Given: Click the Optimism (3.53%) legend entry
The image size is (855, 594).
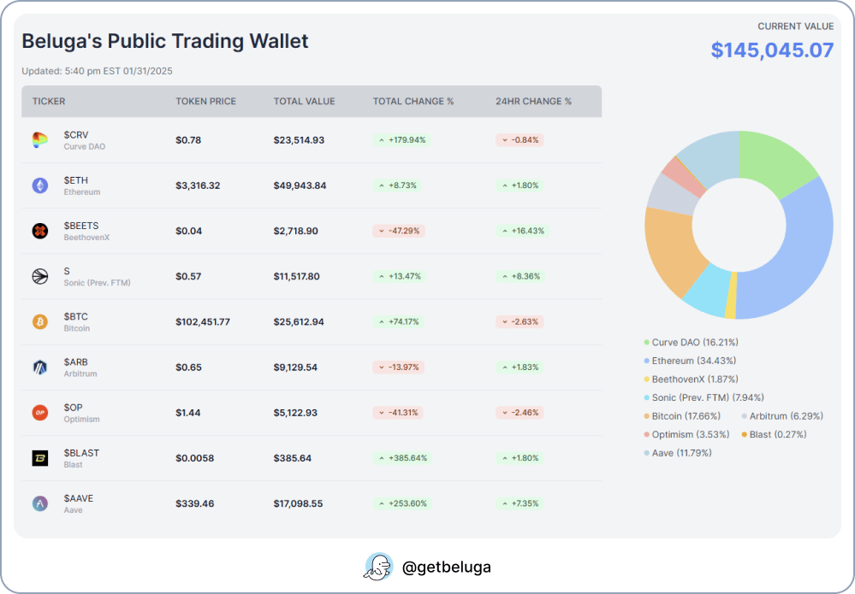Looking at the screenshot, I should [x=686, y=434].
